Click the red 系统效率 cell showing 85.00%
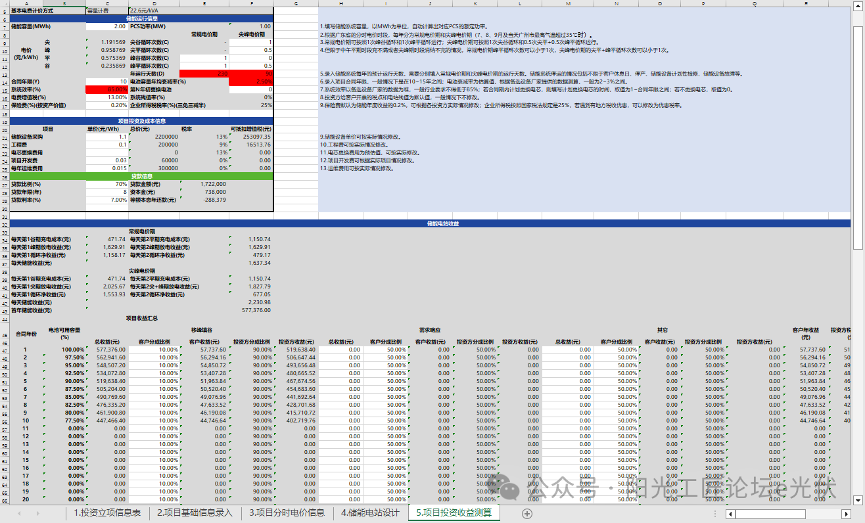Image resolution: width=865 pixels, height=523 pixels. pyautogui.click(x=107, y=89)
